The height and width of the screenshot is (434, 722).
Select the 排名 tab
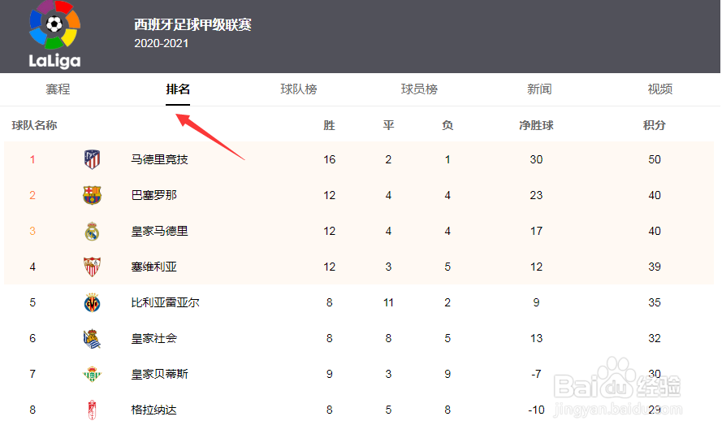click(178, 89)
